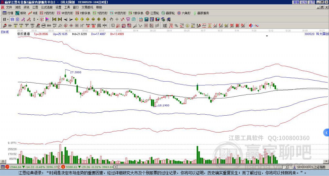Jump to last bar icon
Image resolution: width=329 pixels, height=176 pixels.
pyautogui.click(x=60, y=20)
